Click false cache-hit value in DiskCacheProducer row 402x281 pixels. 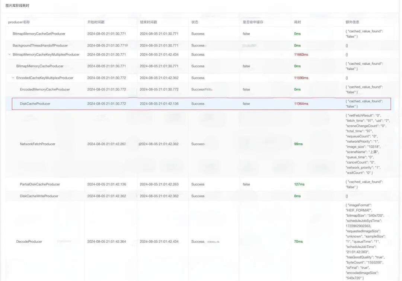(x=246, y=103)
